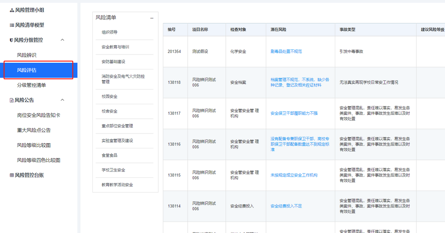This screenshot has height=233, width=445.
Task: Click the 风险清单模型 list icon
Action: (12, 25)
